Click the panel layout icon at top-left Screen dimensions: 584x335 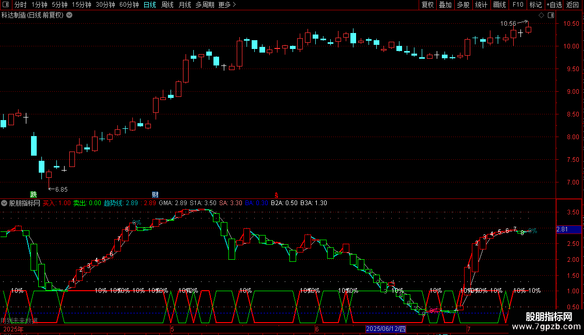(x=6, y=5)
